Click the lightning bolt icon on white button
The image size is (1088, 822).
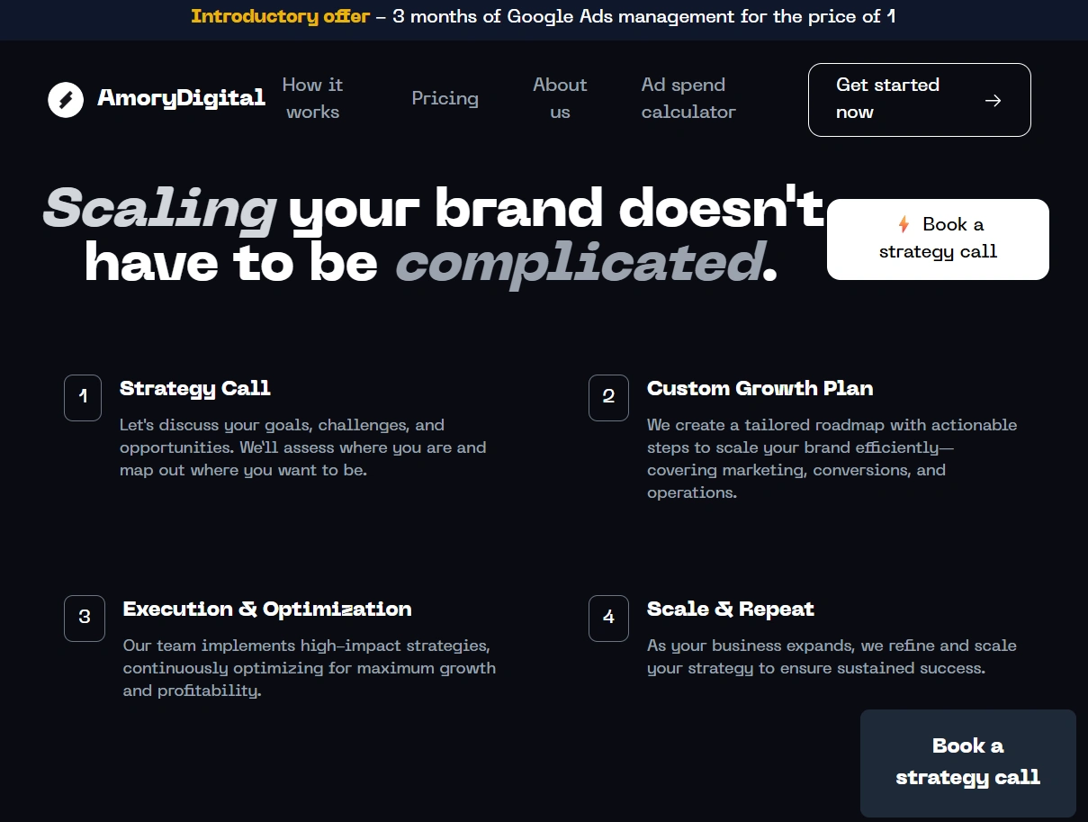pos(904,224)
